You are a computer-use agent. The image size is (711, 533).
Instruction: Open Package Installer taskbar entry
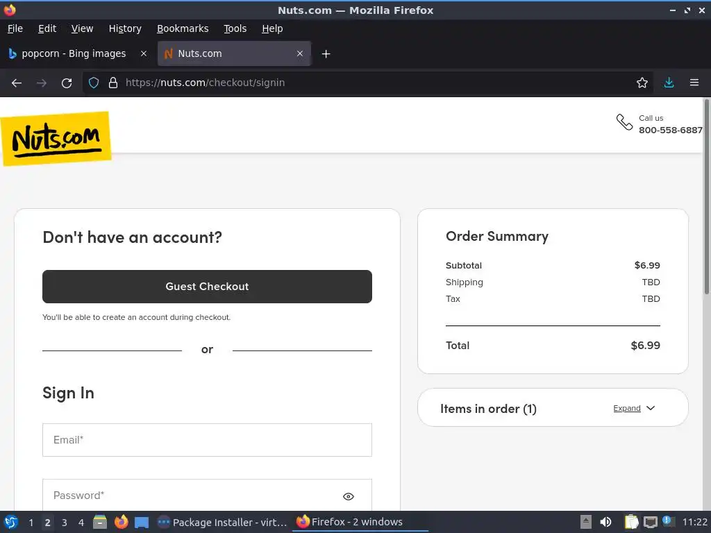click(x=222, y=522)
